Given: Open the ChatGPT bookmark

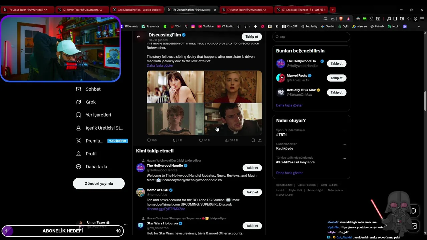Looking at the screenshot, I should [290, 26].
